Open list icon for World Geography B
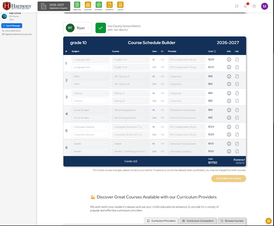 (237, 118)
